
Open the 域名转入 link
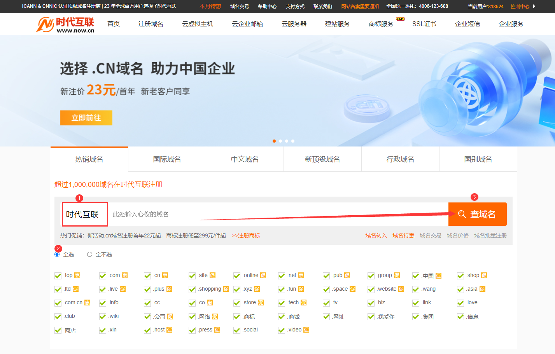376,235
